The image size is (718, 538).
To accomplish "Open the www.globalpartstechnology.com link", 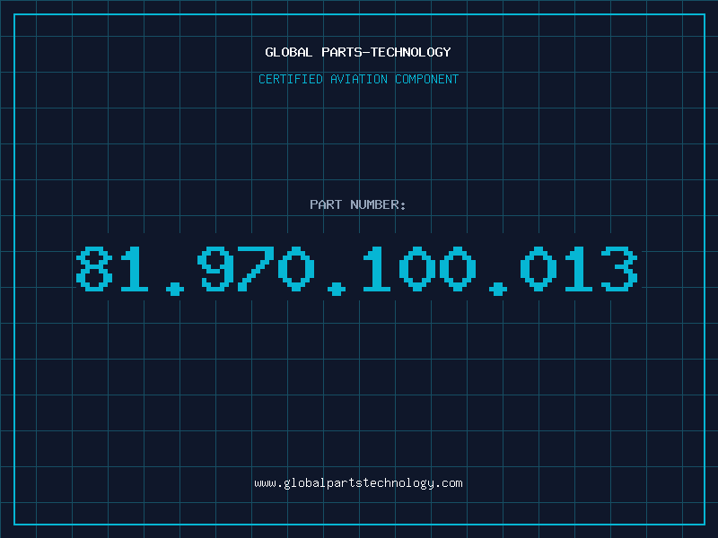I will [x=358, y=483].
